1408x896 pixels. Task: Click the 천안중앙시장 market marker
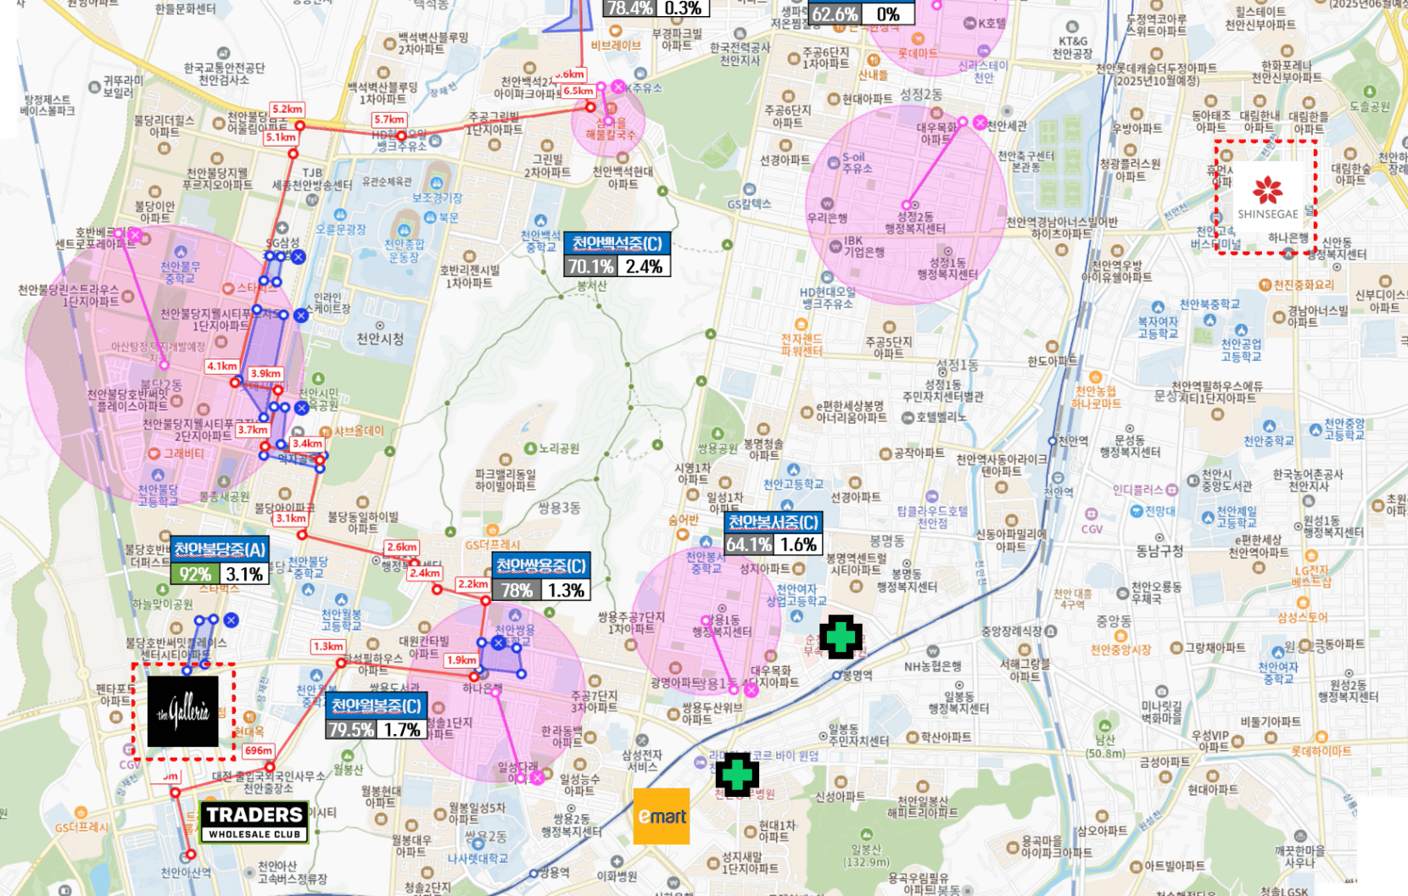tap(1119, 635)
